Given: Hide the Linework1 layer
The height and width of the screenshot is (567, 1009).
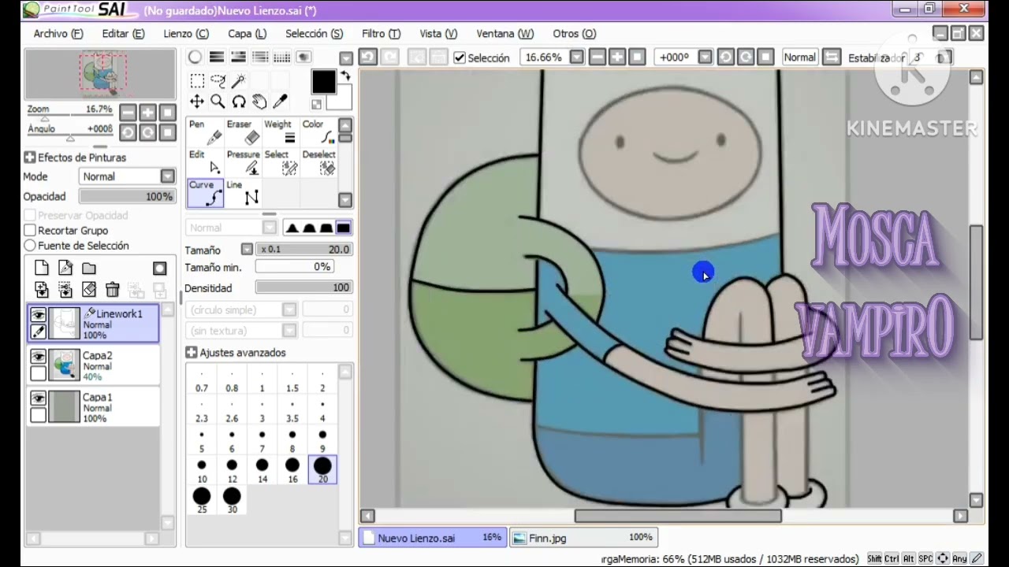Looking at the screenshot, I should [38, 315].
